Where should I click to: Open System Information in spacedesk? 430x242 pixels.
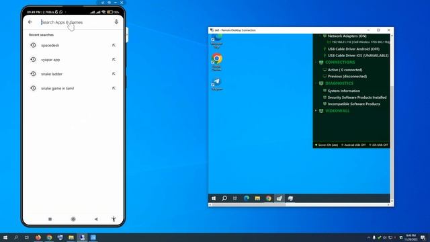[343, 91]
